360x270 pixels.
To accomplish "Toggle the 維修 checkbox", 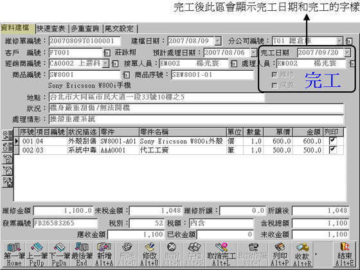I will coord(274,75).
